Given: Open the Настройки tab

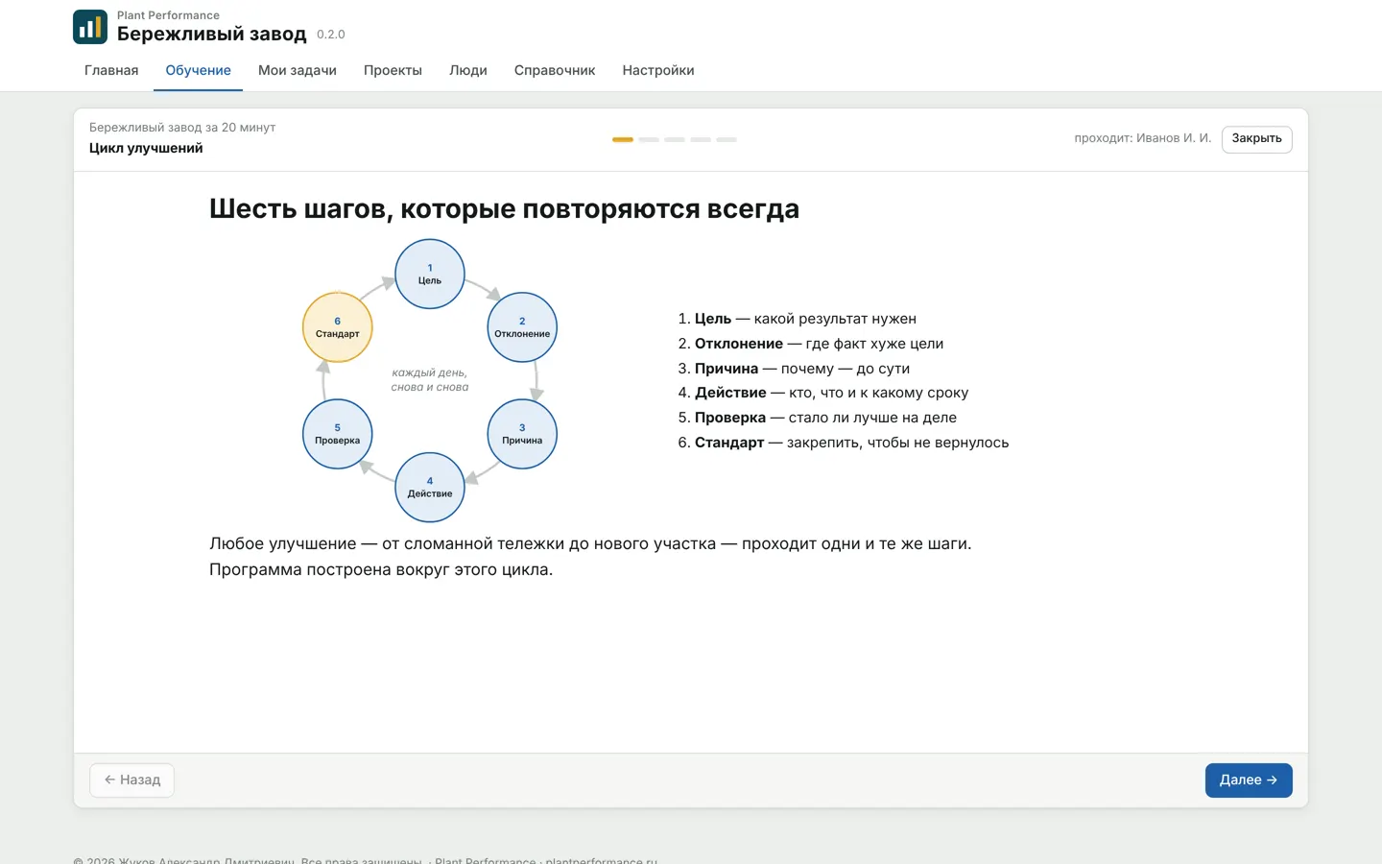Looking at the screenshot, I should [x=658, y=70].
